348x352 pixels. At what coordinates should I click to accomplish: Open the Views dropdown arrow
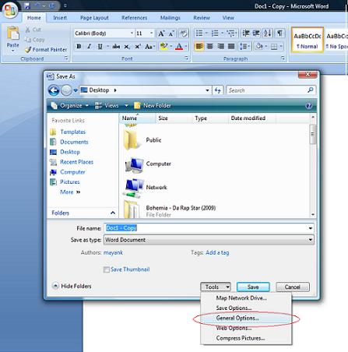click(x=126, y=106)
